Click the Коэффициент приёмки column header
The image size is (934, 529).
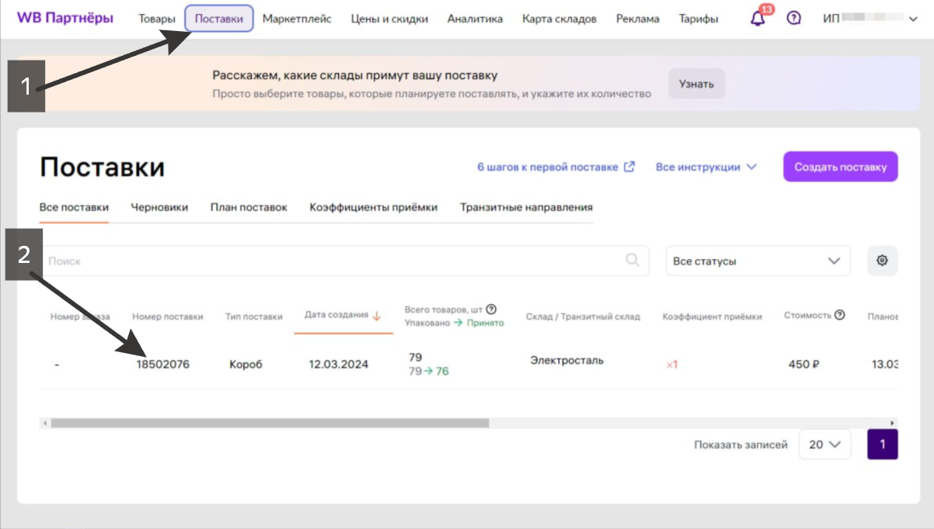coord(712,316)
